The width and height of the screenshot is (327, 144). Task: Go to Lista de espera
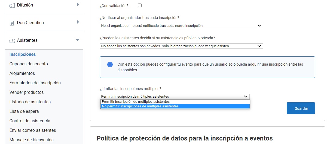[24, 111]
